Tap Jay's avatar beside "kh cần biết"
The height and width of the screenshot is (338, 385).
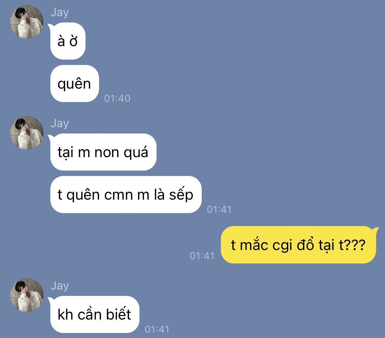pyautogui.click(x=27, y=295)
